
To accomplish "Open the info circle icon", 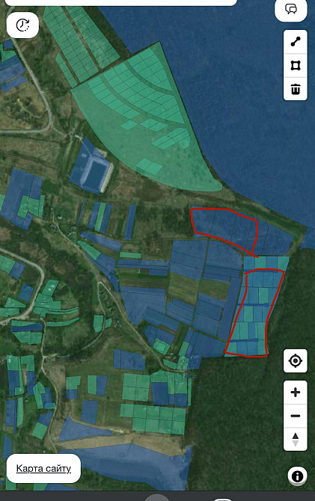I will (x=297, y=476).
